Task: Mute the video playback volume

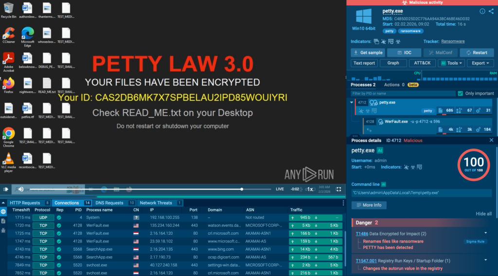Action: pyautogui.click(x=20, y=189)
